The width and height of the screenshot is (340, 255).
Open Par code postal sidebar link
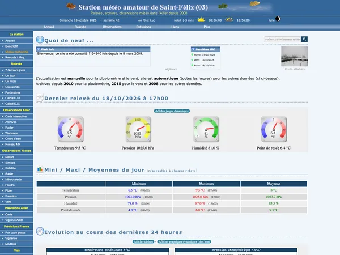click(x=16, y=233)
